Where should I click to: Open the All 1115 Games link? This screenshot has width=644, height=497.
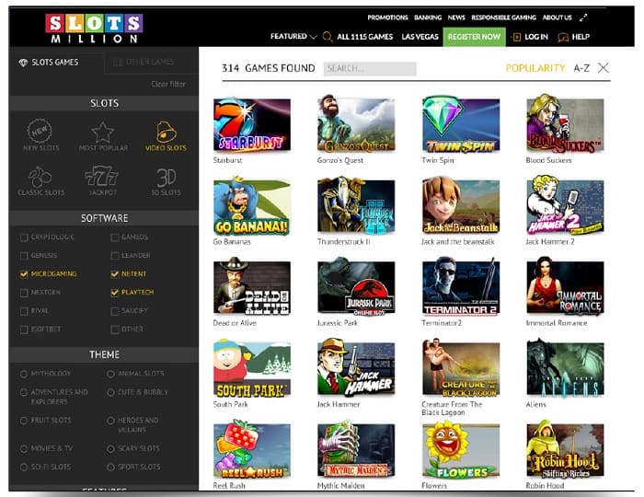click(x=364, y=37)
